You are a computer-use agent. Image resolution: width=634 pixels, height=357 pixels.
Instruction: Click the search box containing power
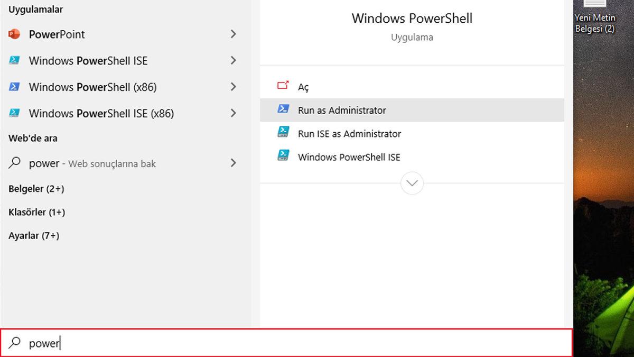point(285,343)
